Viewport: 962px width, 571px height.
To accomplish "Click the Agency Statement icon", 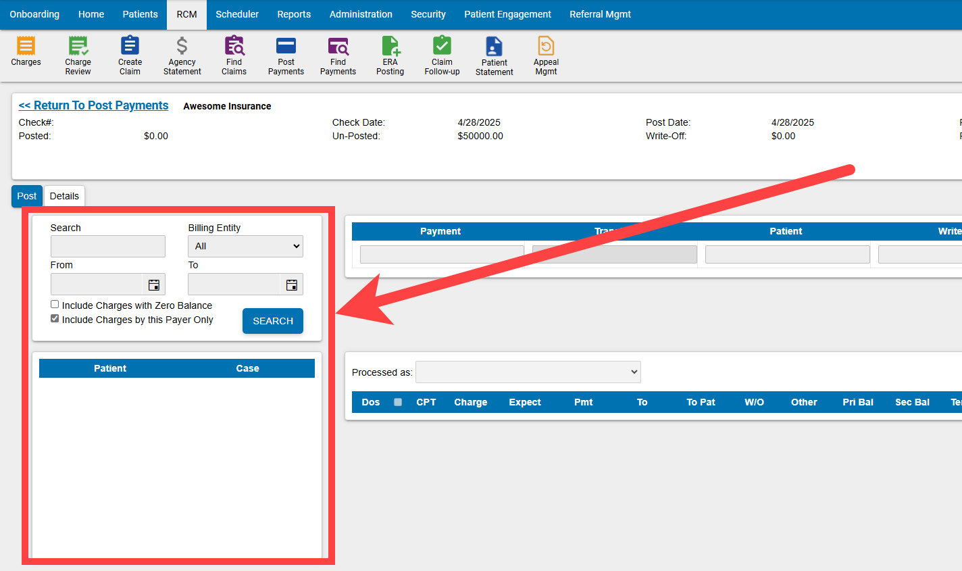I will click(x=182, y=54).
